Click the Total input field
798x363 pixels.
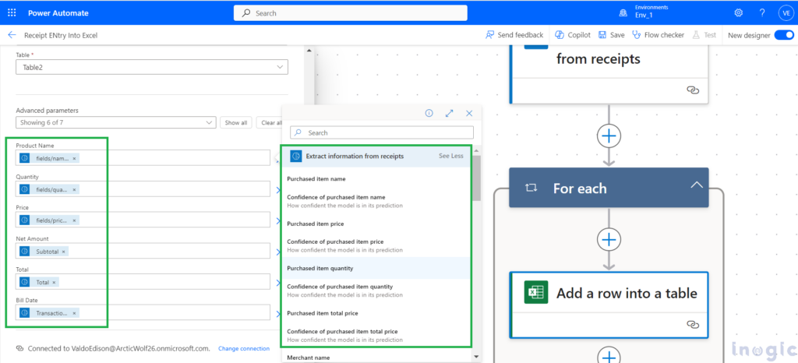pyautogui.click(x=143, y=282)
